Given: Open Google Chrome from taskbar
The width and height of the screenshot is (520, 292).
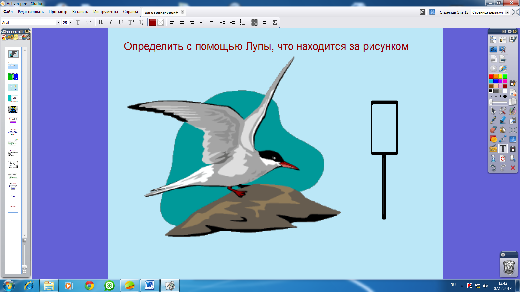Looking at the screenshot, I should click(x=89, y=286).
